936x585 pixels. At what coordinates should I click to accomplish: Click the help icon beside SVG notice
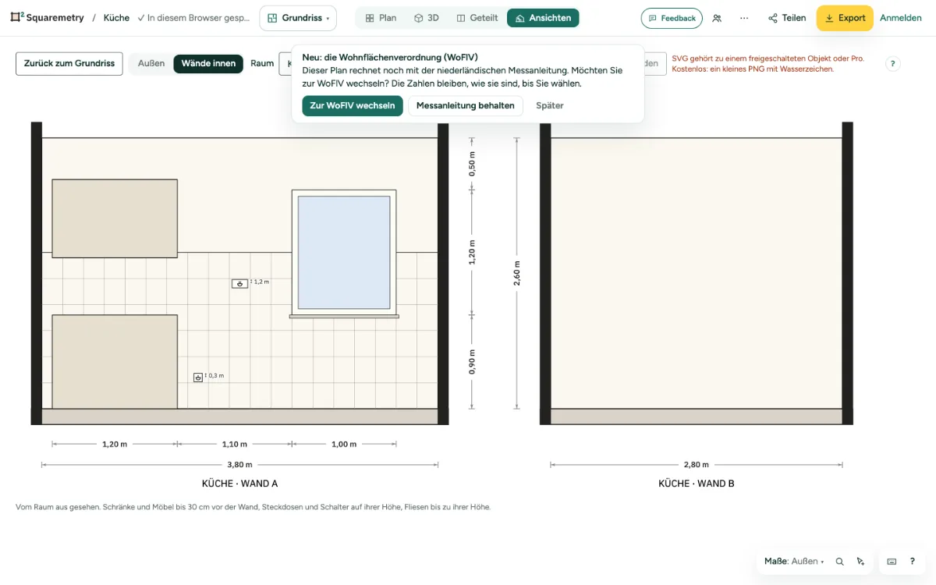point(893,64)
